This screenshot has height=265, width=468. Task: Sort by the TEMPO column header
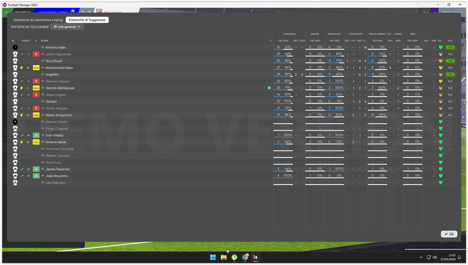(x=26, y=41)
